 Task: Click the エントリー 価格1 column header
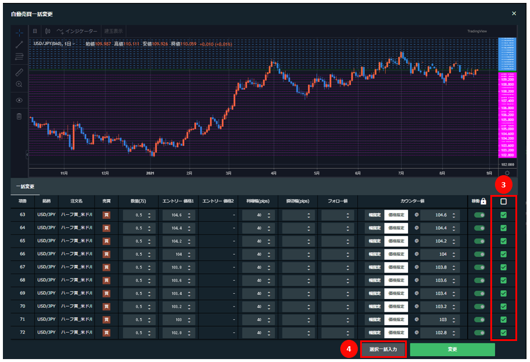tap(178, 201)
